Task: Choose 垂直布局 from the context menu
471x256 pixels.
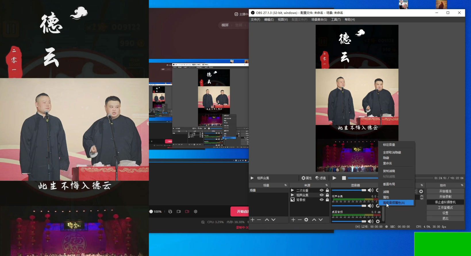Action: tap(389, 184)
